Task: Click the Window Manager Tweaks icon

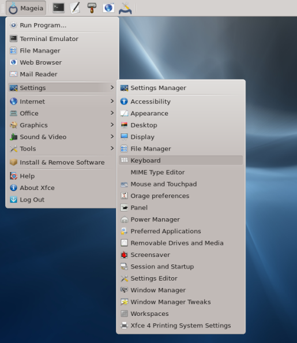Action: 124,302
